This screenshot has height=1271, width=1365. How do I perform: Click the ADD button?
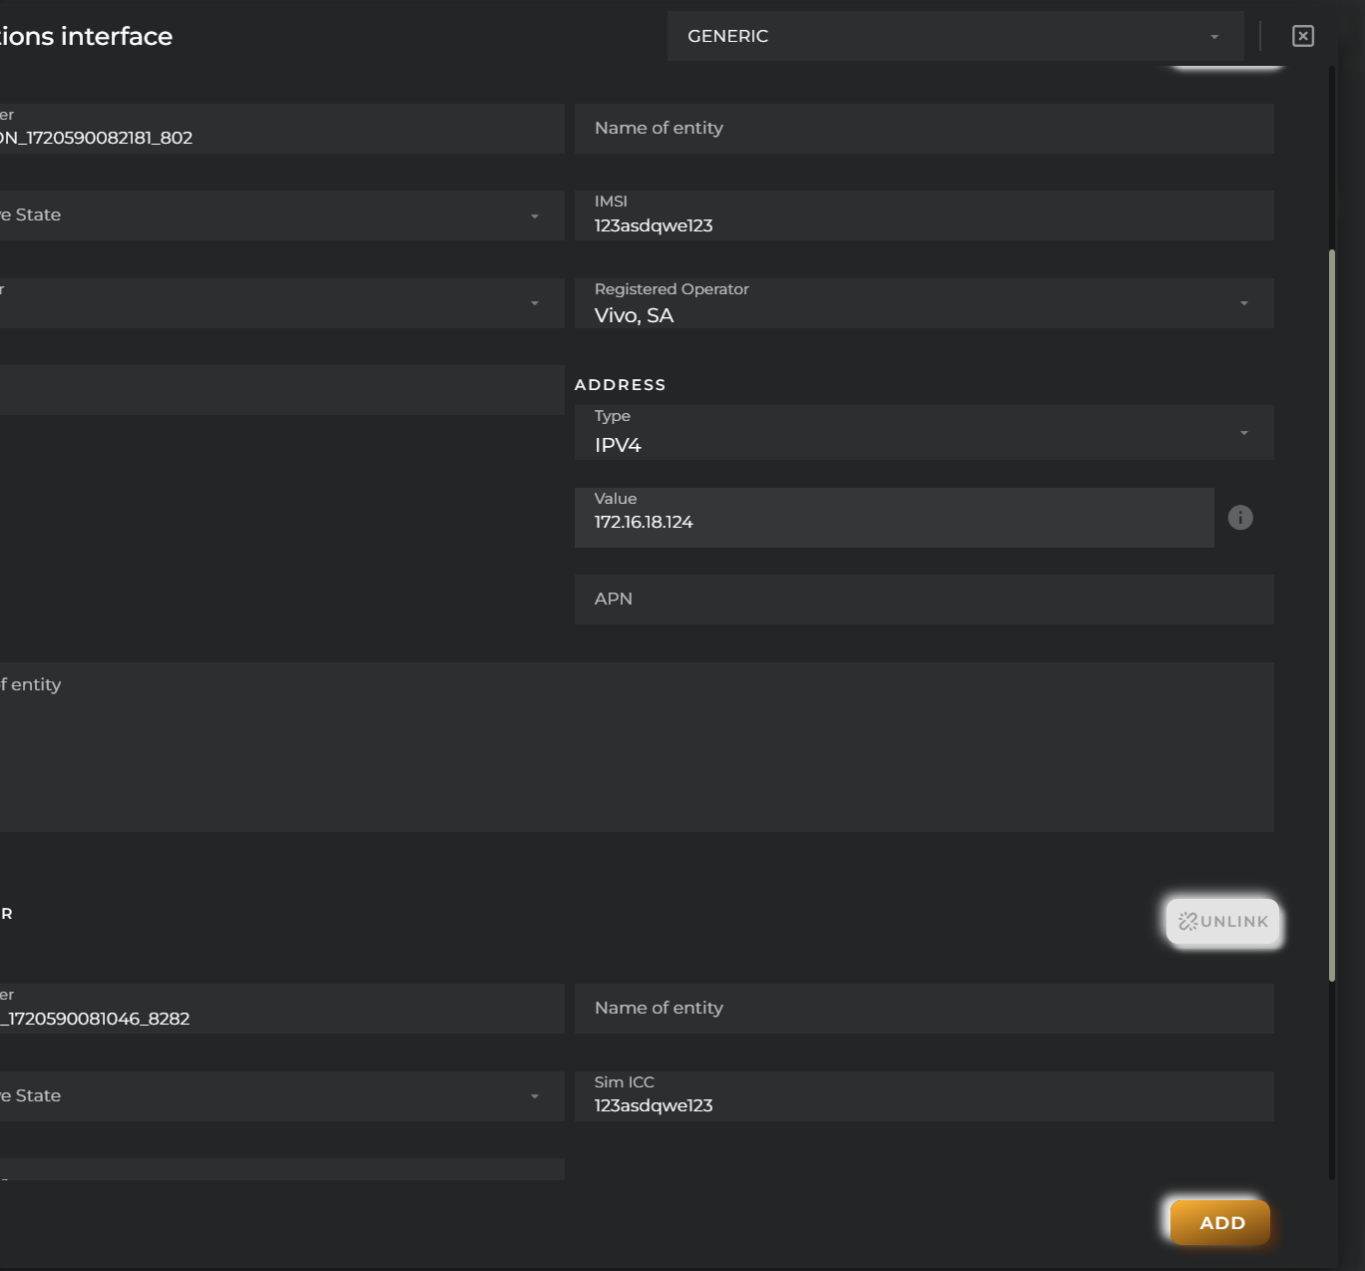click(x=1220, y=1222)
